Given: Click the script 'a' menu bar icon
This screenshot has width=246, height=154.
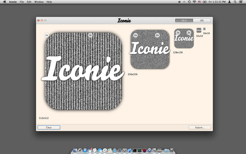Looking at the screenshot, I should pos(179,2).
